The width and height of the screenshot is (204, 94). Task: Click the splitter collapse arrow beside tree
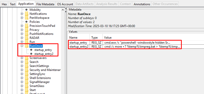pyautogui.click(x=66, y=9)
